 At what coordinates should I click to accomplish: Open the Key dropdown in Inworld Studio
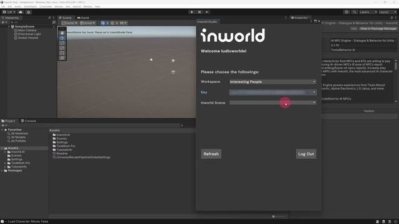[x=272, y=92]
